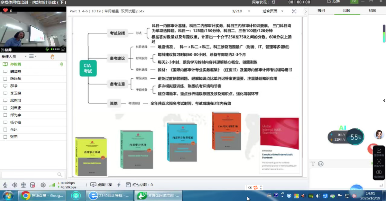Open Chrome 在线直播 window in the taskbar
Viewport: 386px width, 201px height.
pyautogui.click(x=42, y=195)
